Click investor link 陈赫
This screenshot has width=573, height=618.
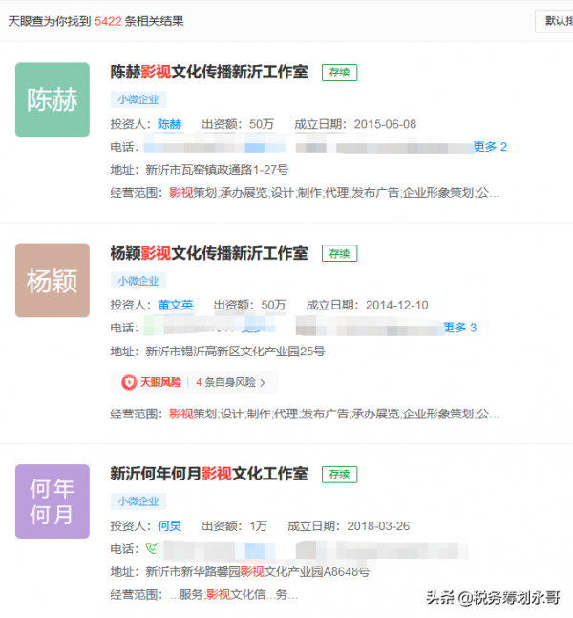[169, 124]
